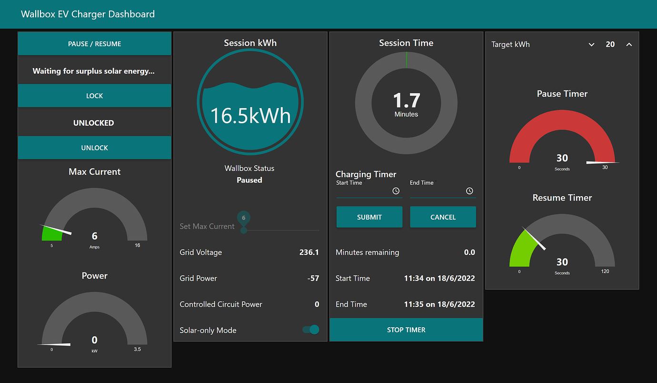This screenshot has height=383, width=657.
Task: Click the Session kWh level indicator
Action: 250,102
